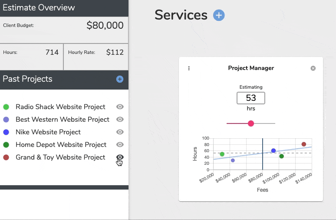Click the add service plus icon
Viewport: 336px width, 220px height.
click(219, 15)
